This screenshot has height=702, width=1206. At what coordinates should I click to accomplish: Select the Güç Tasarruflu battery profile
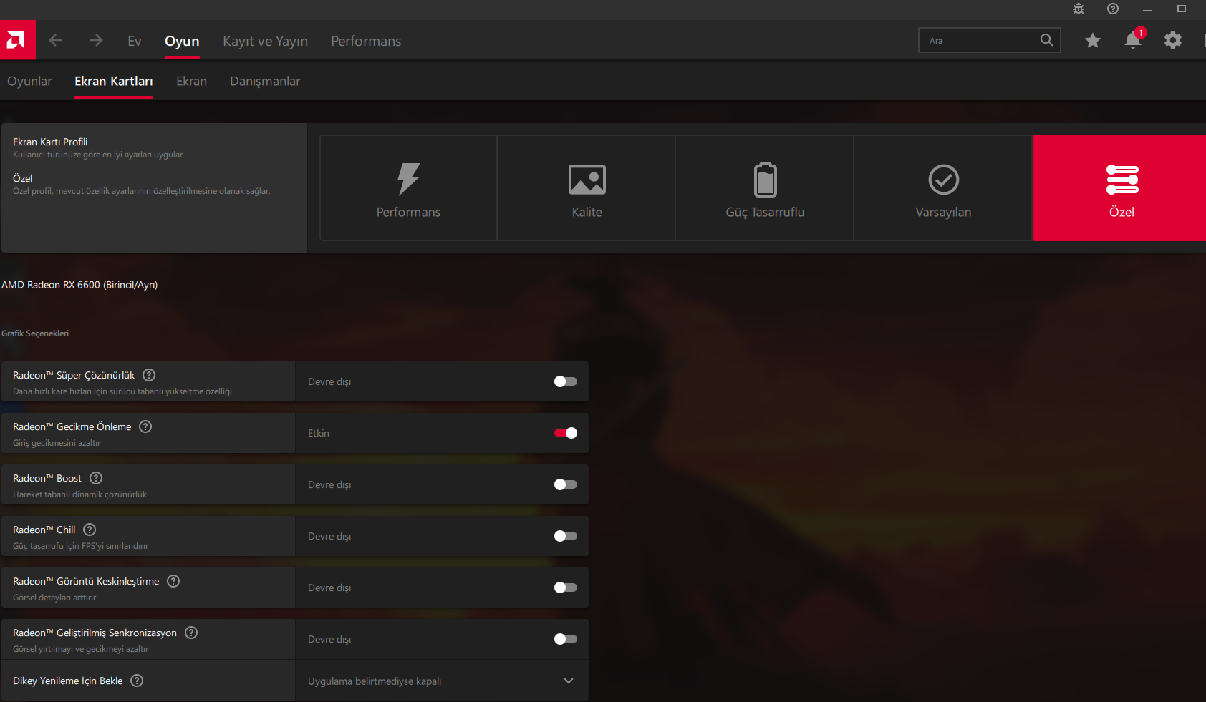tap(765, 187)
